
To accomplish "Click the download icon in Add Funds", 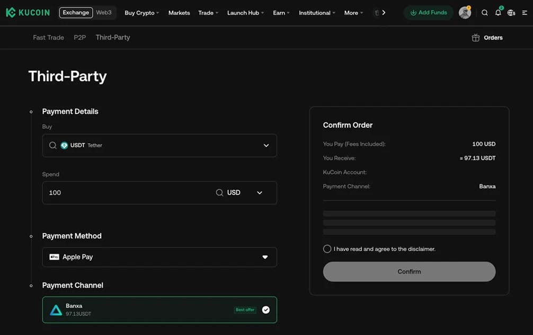I will pyautogui.click(x=413, y=13).
